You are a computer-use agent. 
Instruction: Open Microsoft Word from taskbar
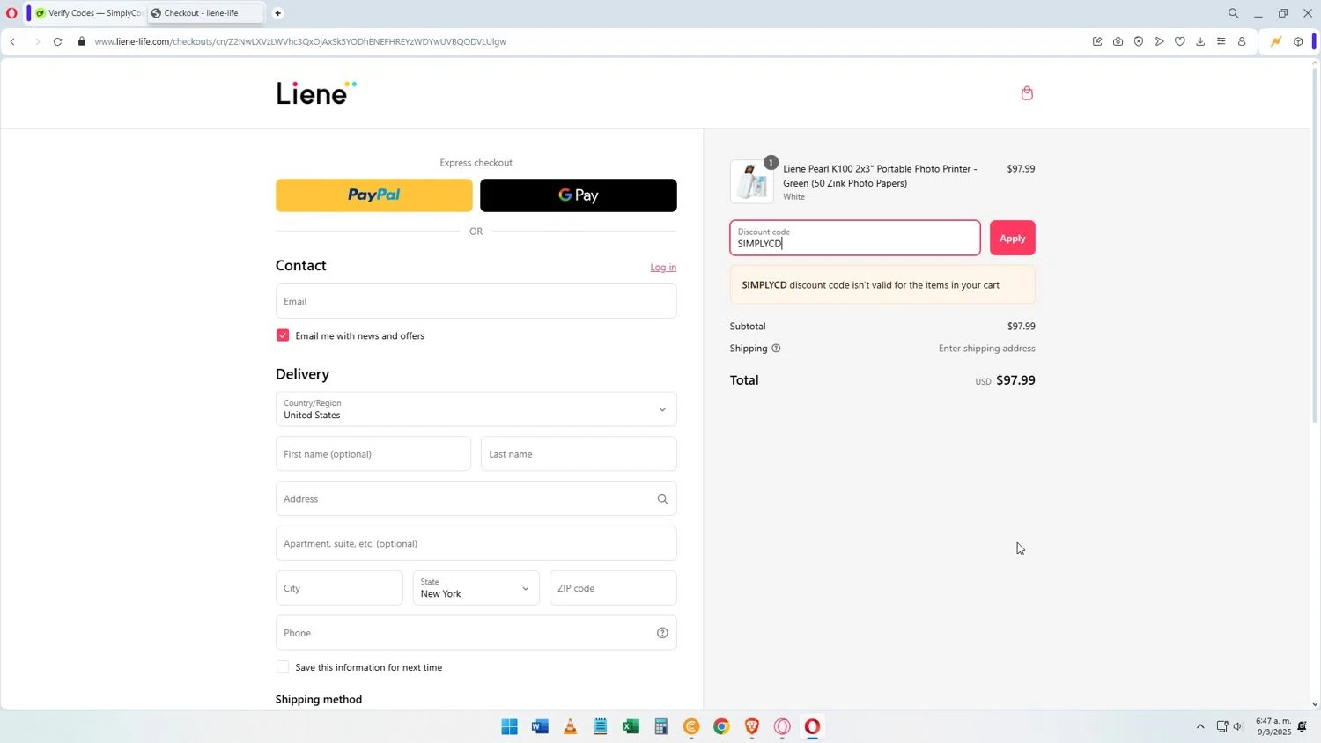pyautogui.click(x=540, y=726)
